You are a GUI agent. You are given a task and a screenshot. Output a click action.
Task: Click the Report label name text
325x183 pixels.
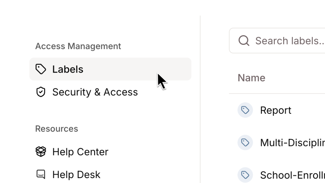point(276,110)
